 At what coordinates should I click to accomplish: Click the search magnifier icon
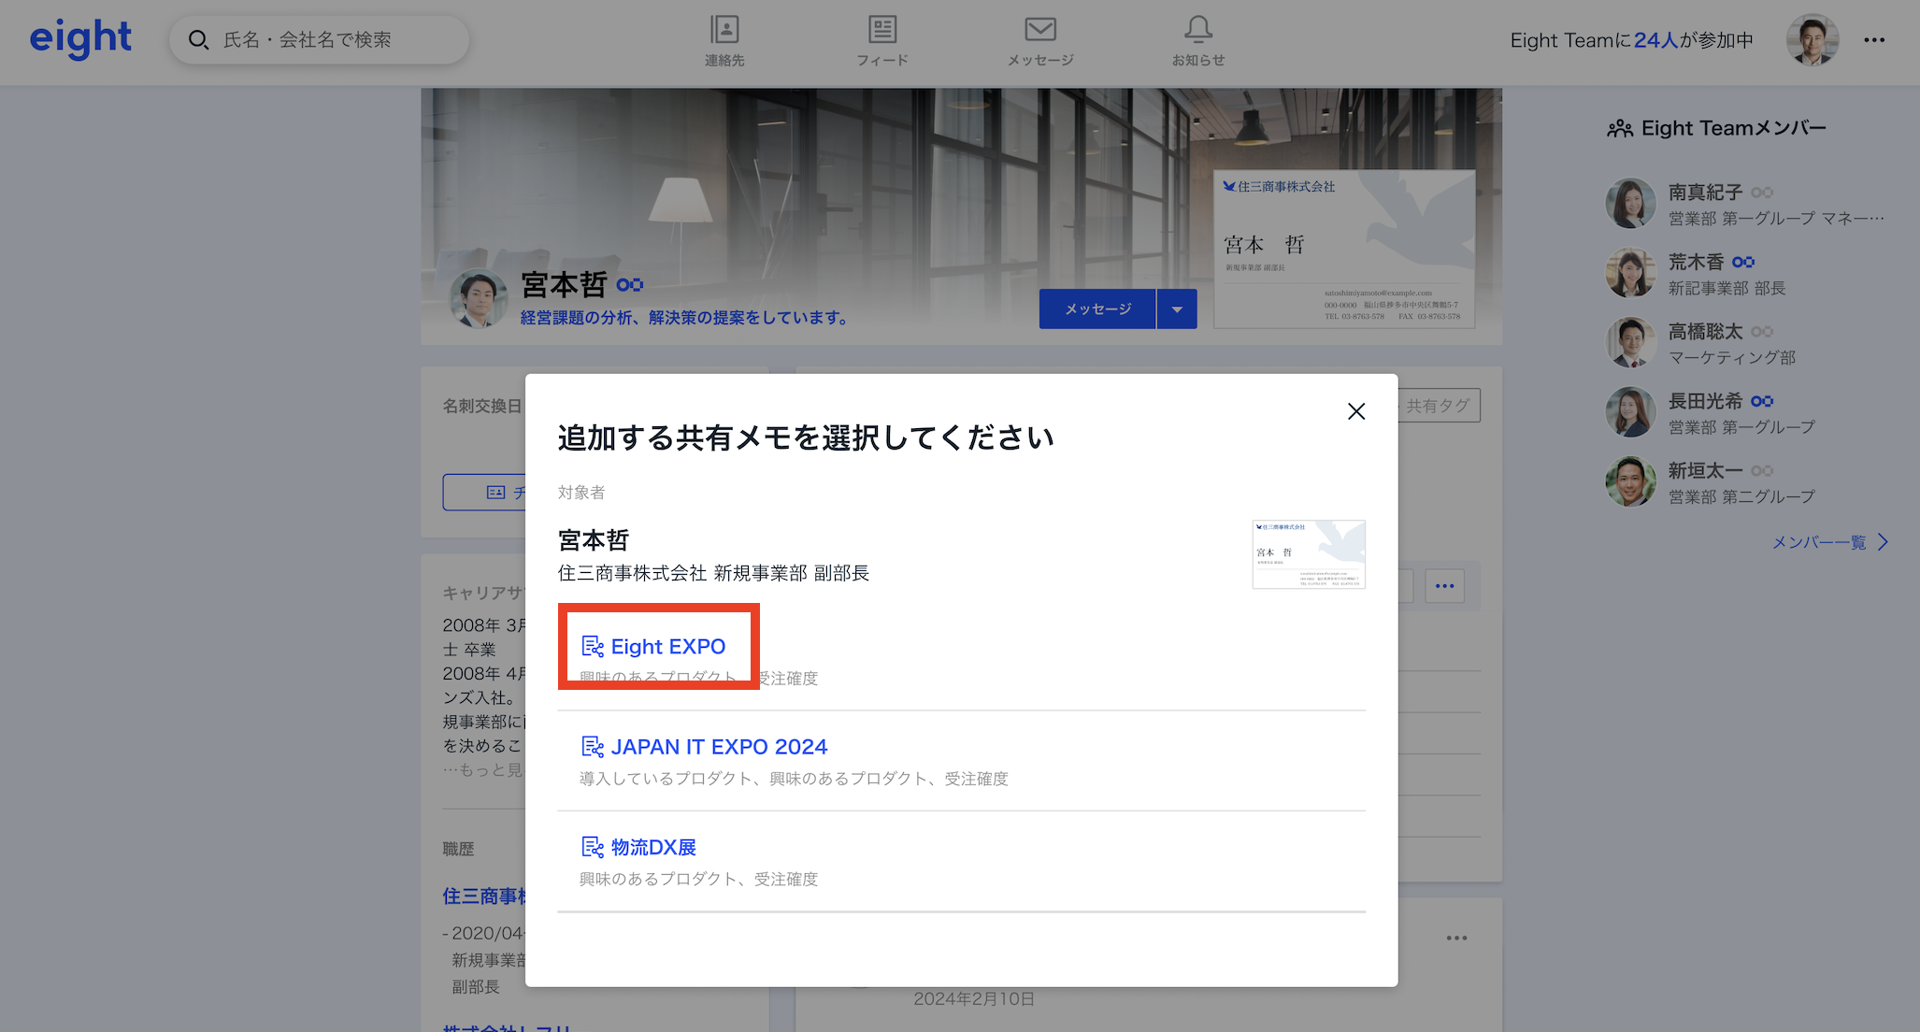tap(198, 40)
